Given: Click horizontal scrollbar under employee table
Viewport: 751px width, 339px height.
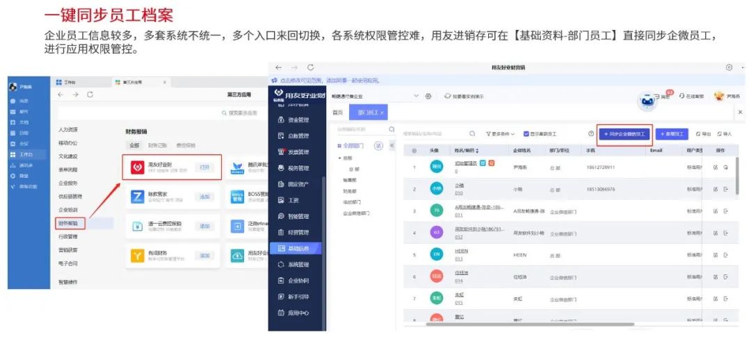Looking at the screenshot, I should [530, 324].
